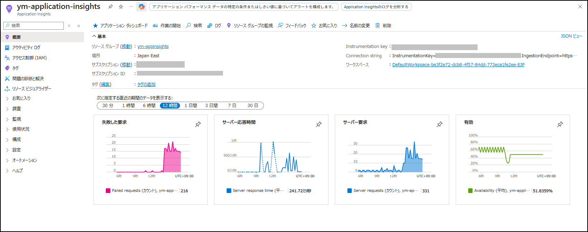Open the Copilot icon in header
This screenshot has width=588, height=232.
point(142,7)
